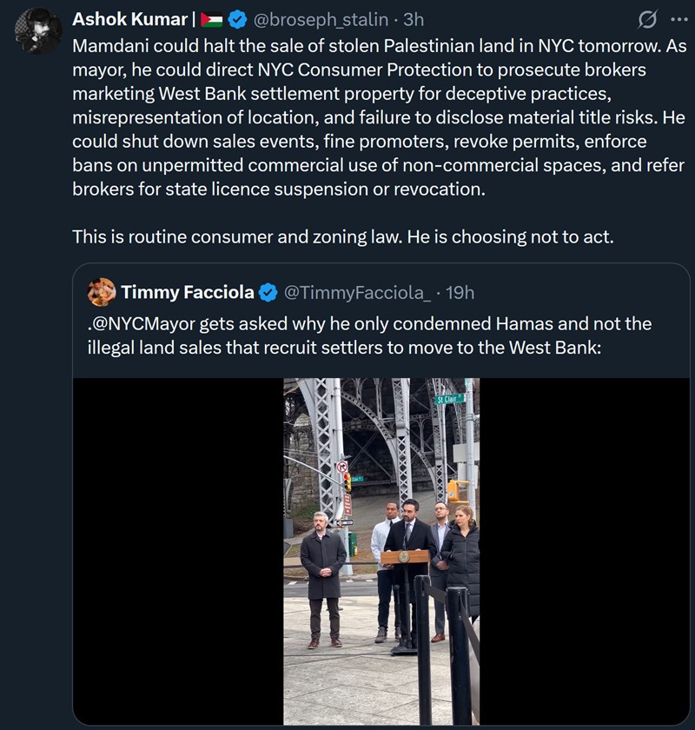Click Ashok Kumar's blue verified badge
695x730 pixels.
(x=238, y=20)
